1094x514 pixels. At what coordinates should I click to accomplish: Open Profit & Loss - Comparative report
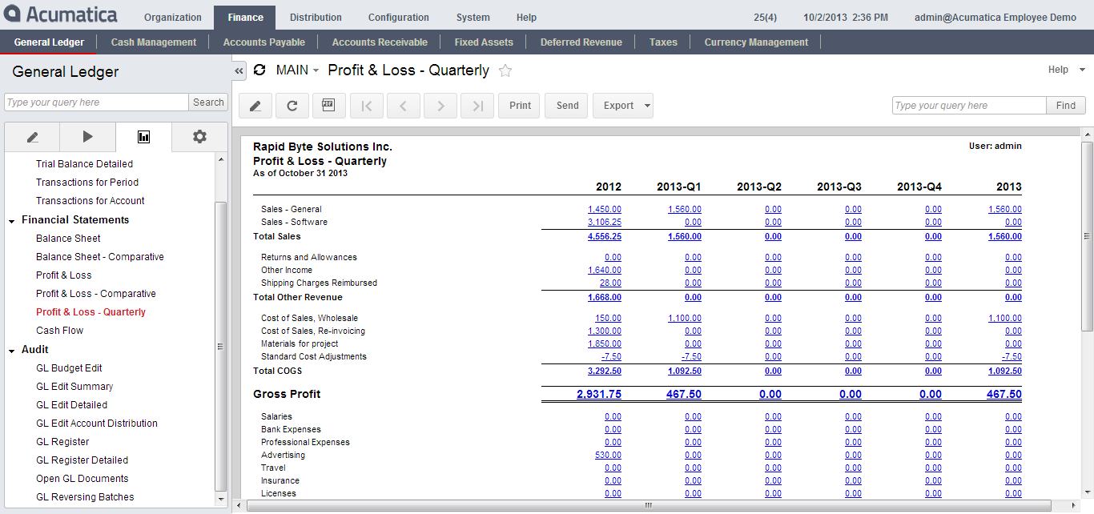click(96, 294)
